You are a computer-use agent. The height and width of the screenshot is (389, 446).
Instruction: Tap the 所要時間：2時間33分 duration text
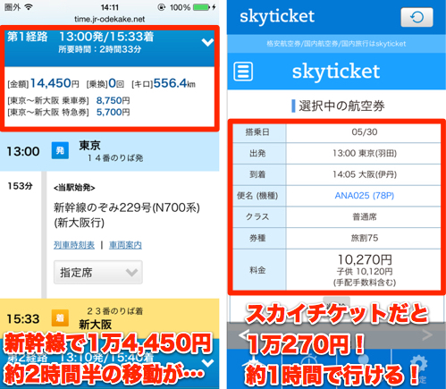tap(99, 49)
